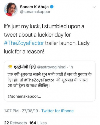Open the blue #TheZoyaFactor hashtag
This screenshot has height=125, width=100.
click(x=24, y=43)
